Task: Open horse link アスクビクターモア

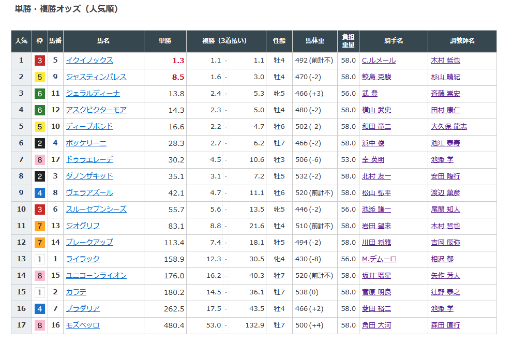Action: point(96,110)
